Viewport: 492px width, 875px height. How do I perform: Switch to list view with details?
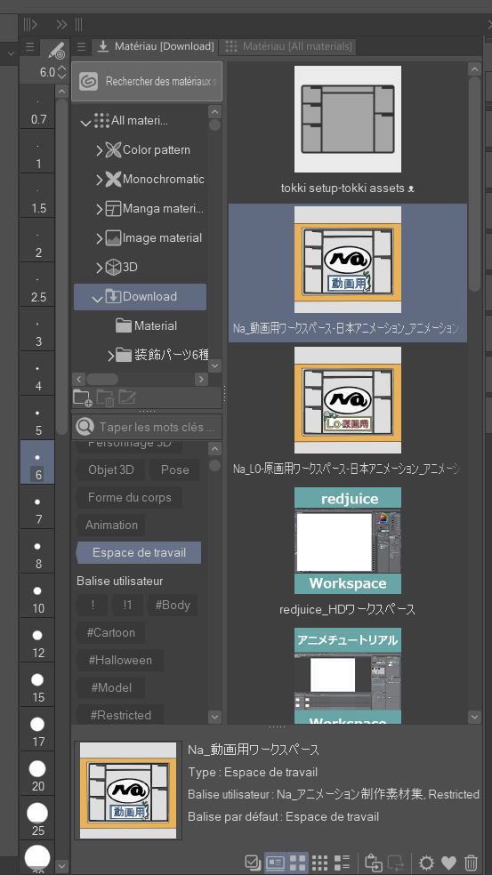(342, 863)
